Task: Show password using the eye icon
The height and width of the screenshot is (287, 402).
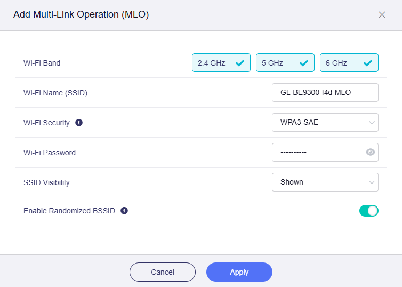Action: pos(370,153)
